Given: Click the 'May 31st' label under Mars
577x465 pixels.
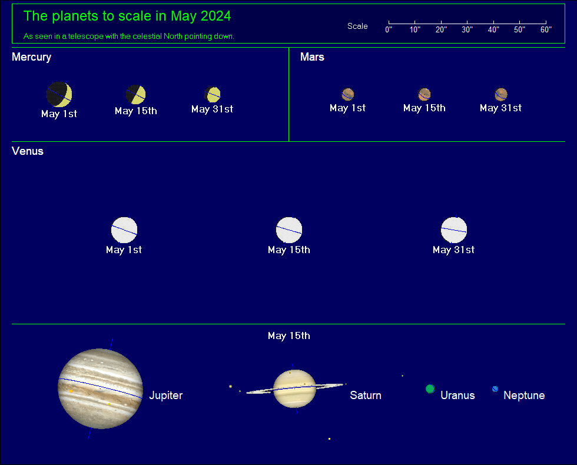Looking at the screenshot, I should (501, 108).
